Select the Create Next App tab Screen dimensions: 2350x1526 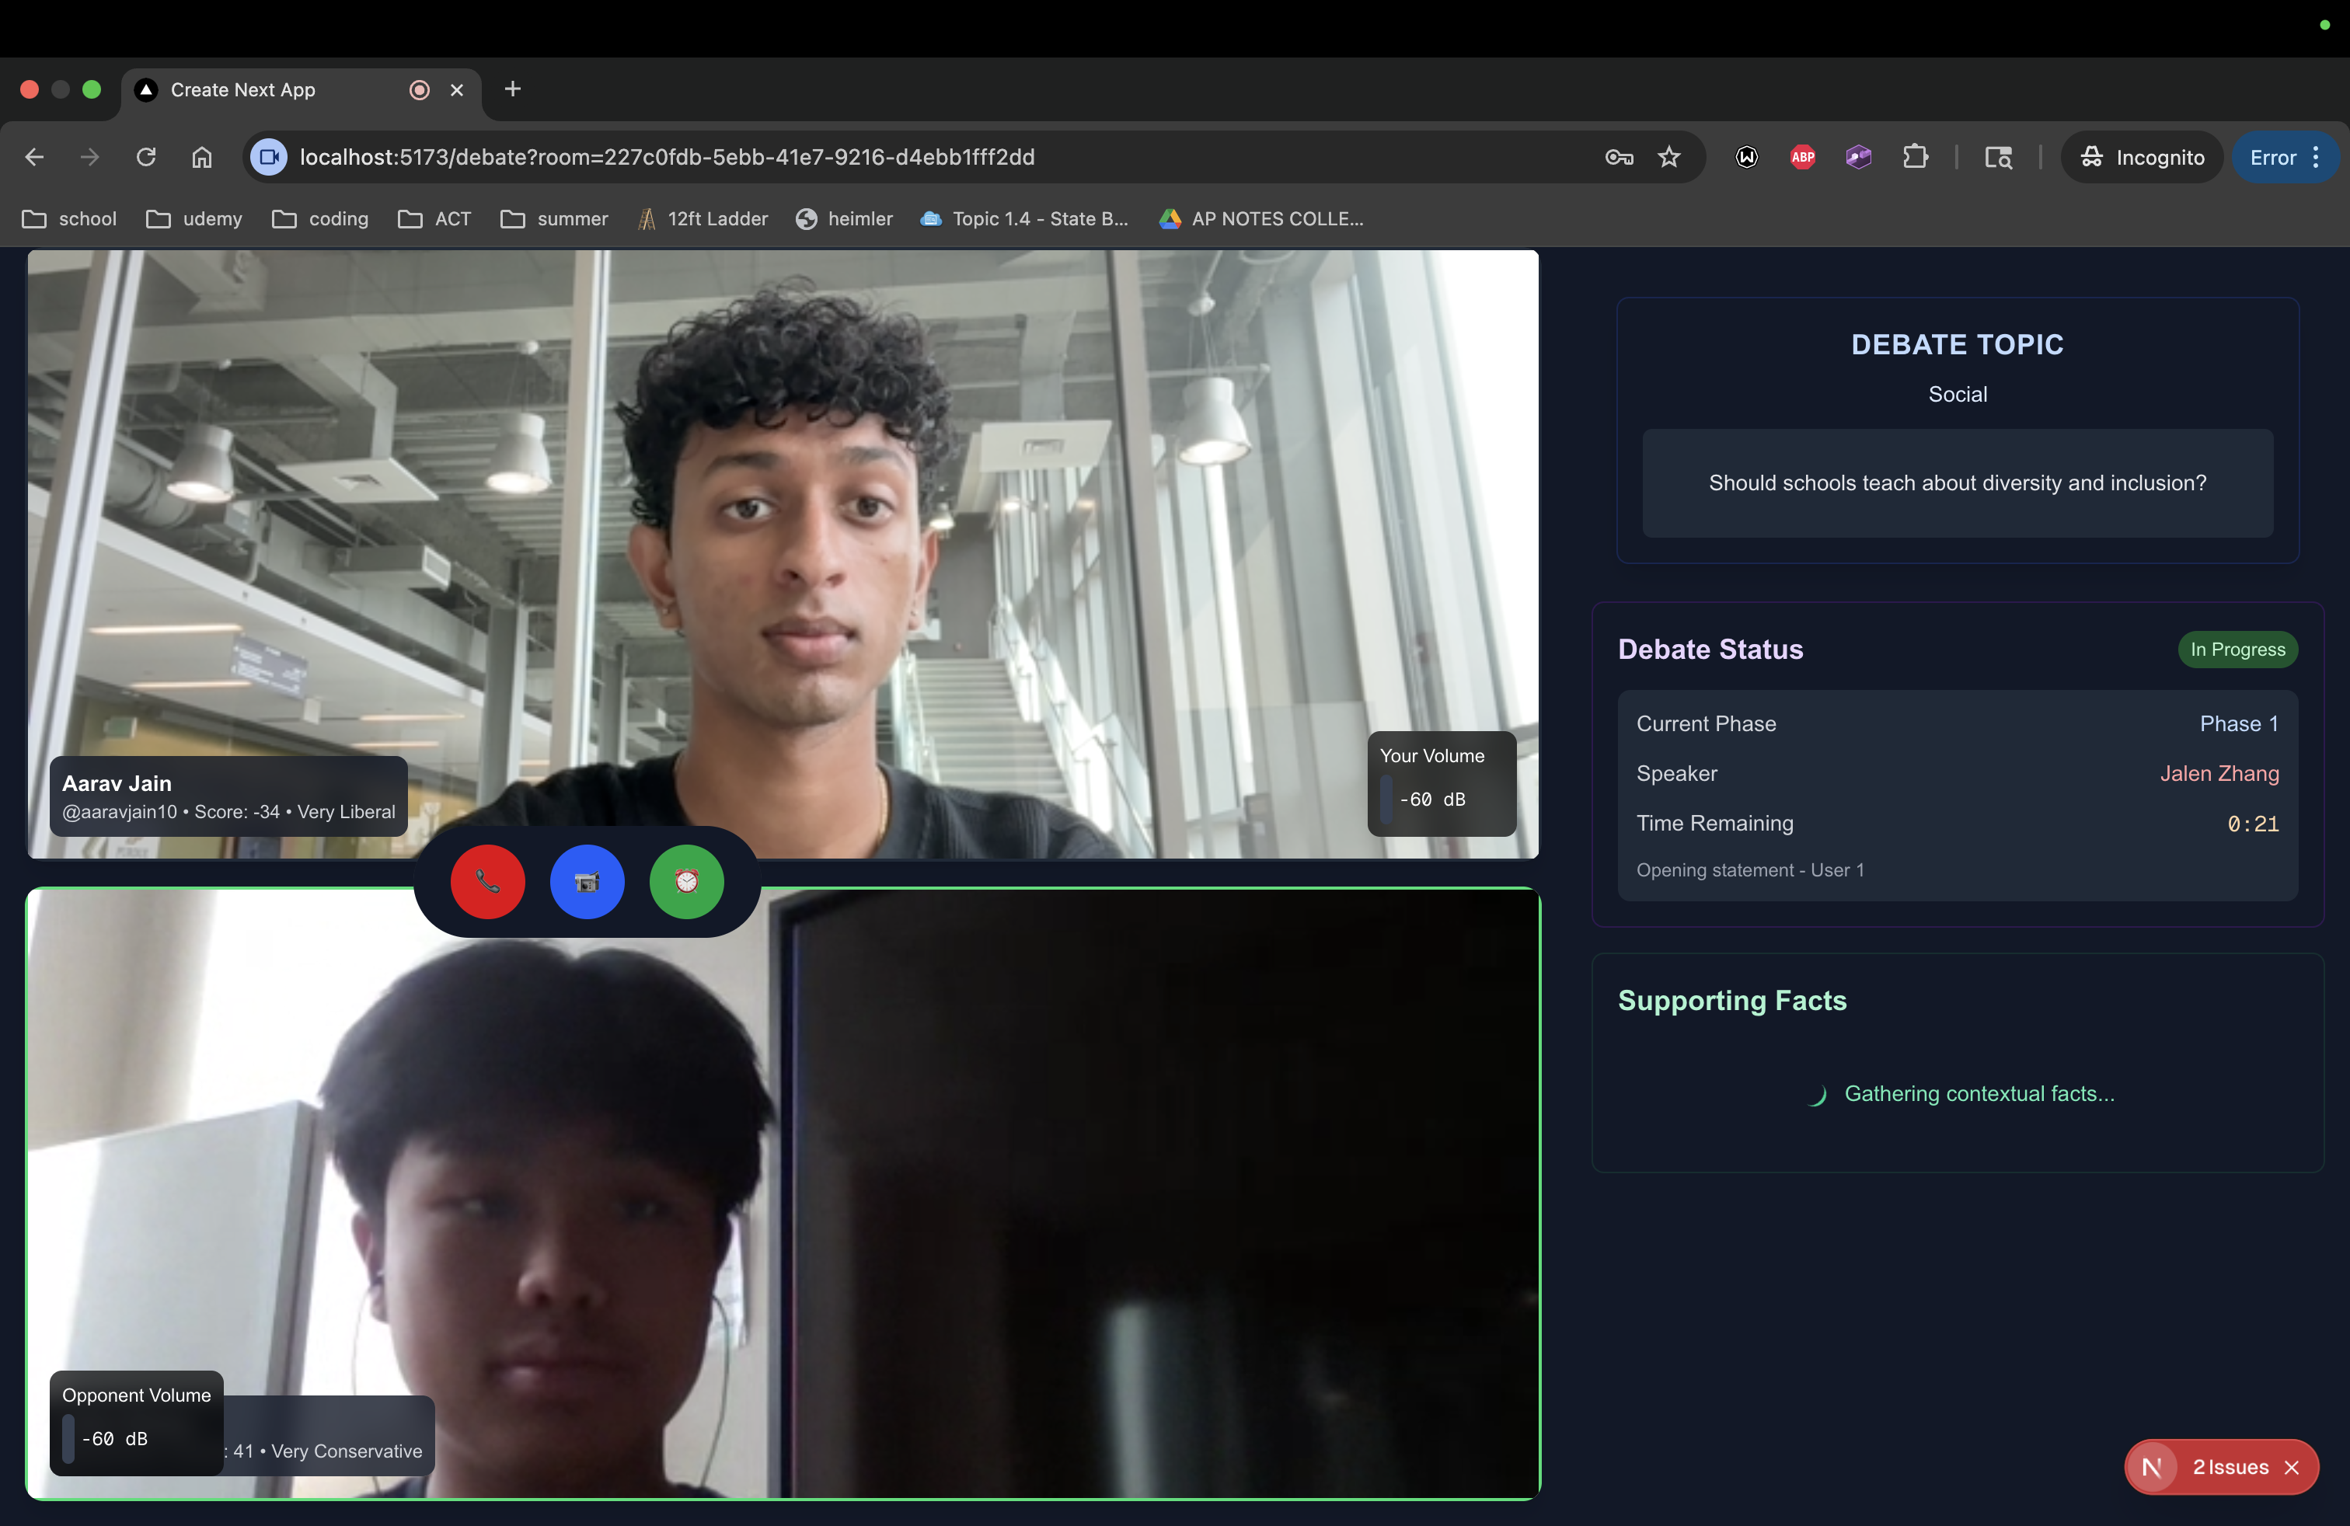tap(243, 90)
